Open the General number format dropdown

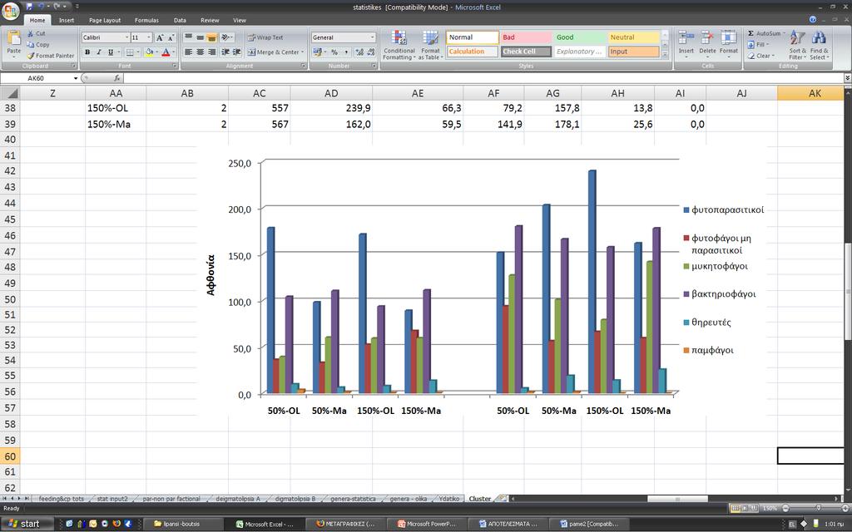(372, 37)
